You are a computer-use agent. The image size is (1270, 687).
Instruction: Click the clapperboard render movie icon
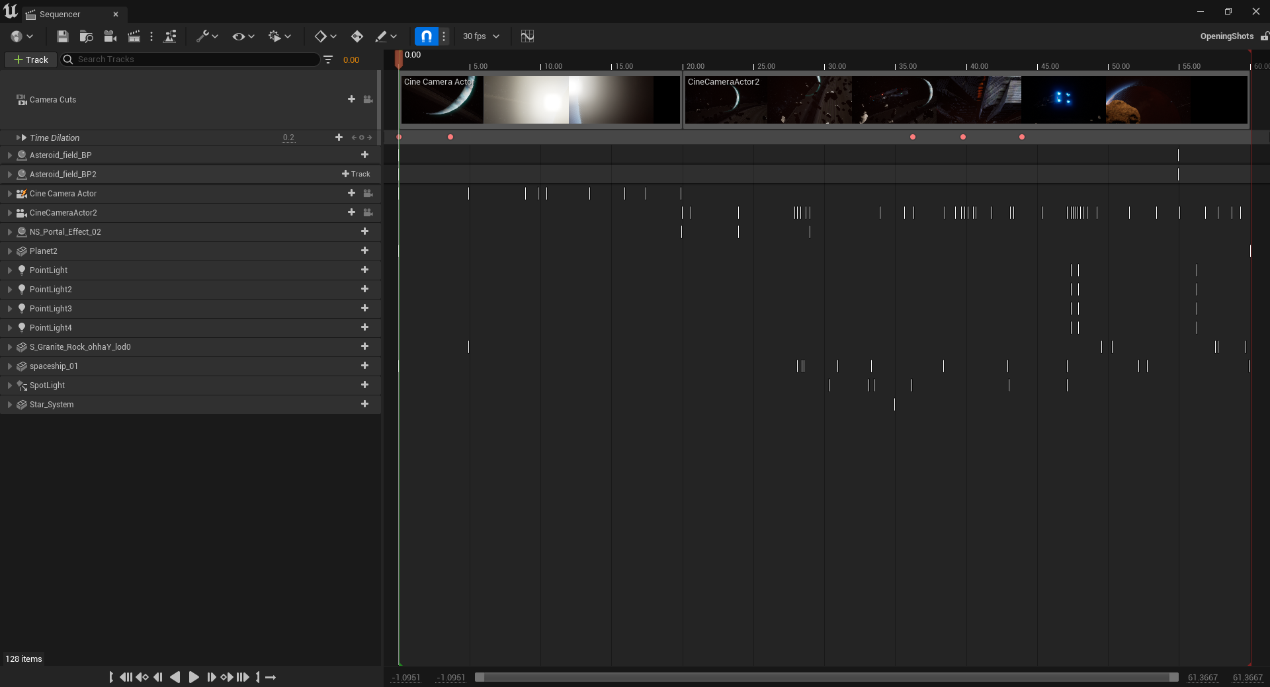(134, 36)
